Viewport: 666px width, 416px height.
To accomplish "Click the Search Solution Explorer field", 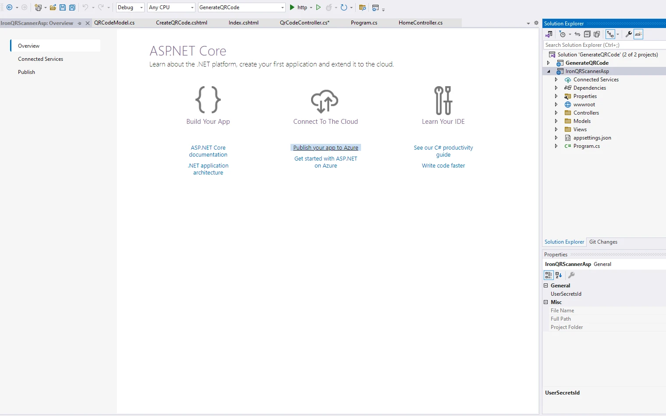I will pyautogui.click(x=604, y=45).
